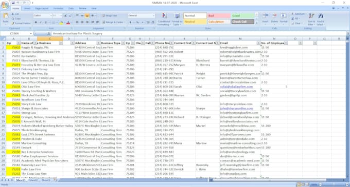Click the Paste button
This screenshot has width=350, height=187.
point(6,18)
